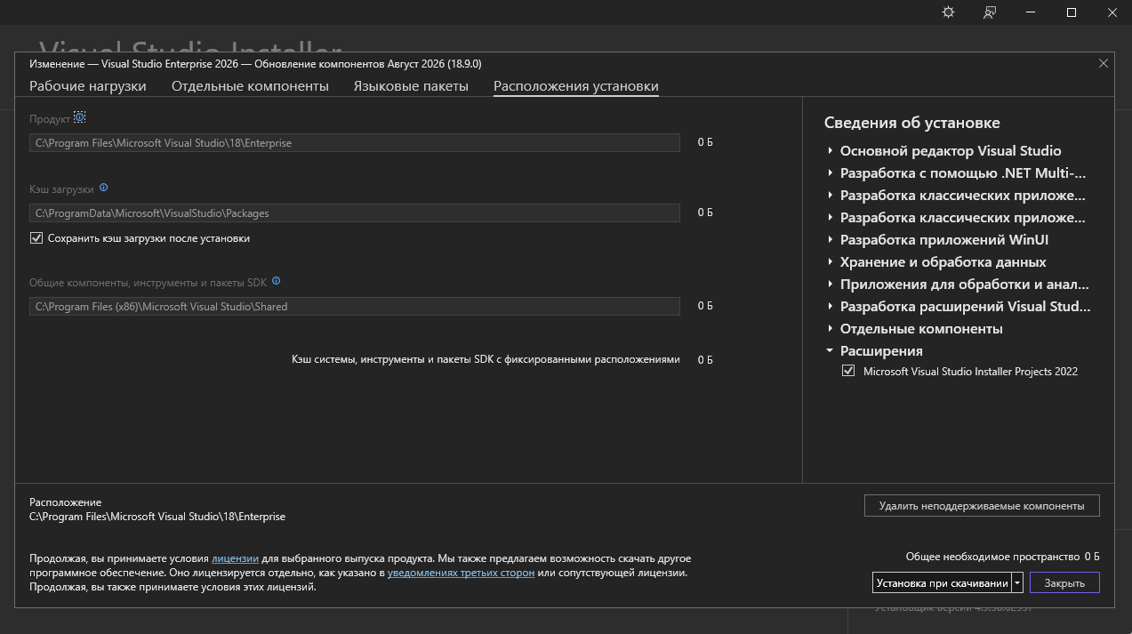Screen dimensions: 1132x634
Task: Click the feedback icon in the title bar
Action: (990, 12)
